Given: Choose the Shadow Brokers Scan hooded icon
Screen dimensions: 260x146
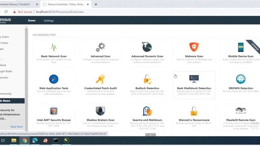Looking at the screenshot, I should pyautogui.click(x=100, y=111).
